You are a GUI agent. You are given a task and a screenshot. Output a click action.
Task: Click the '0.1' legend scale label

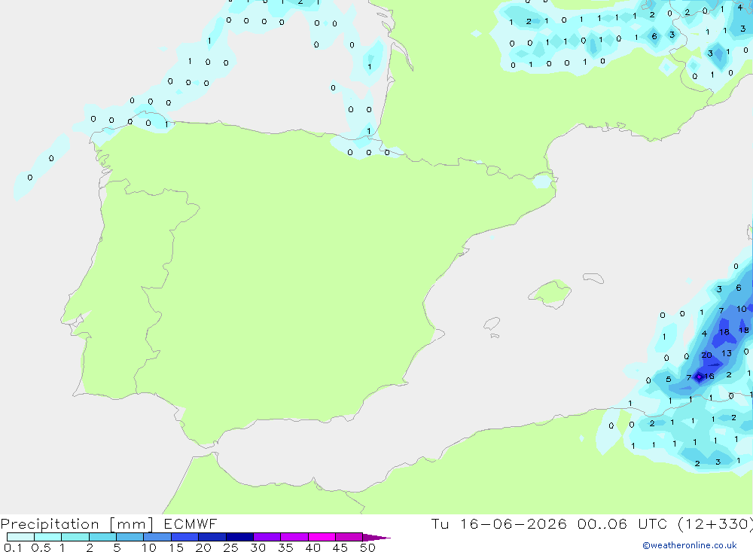[x=13, y=547]
